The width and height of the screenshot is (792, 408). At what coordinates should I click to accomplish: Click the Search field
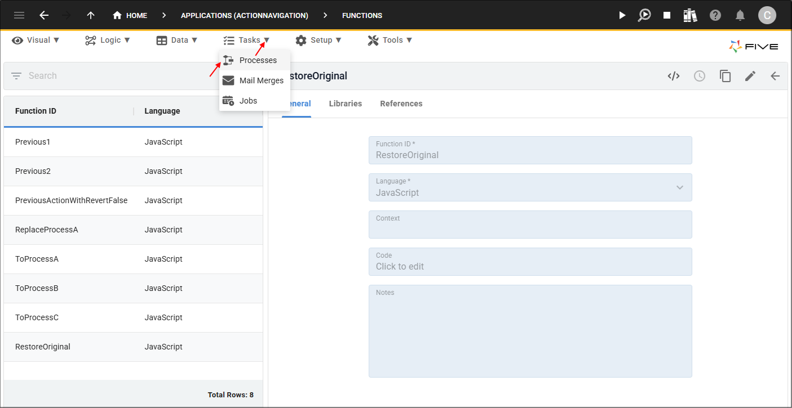coord(121,75)
